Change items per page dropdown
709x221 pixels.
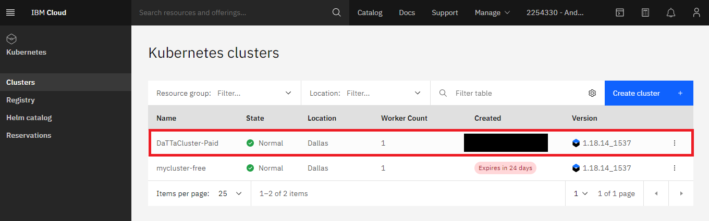(230, 193)
